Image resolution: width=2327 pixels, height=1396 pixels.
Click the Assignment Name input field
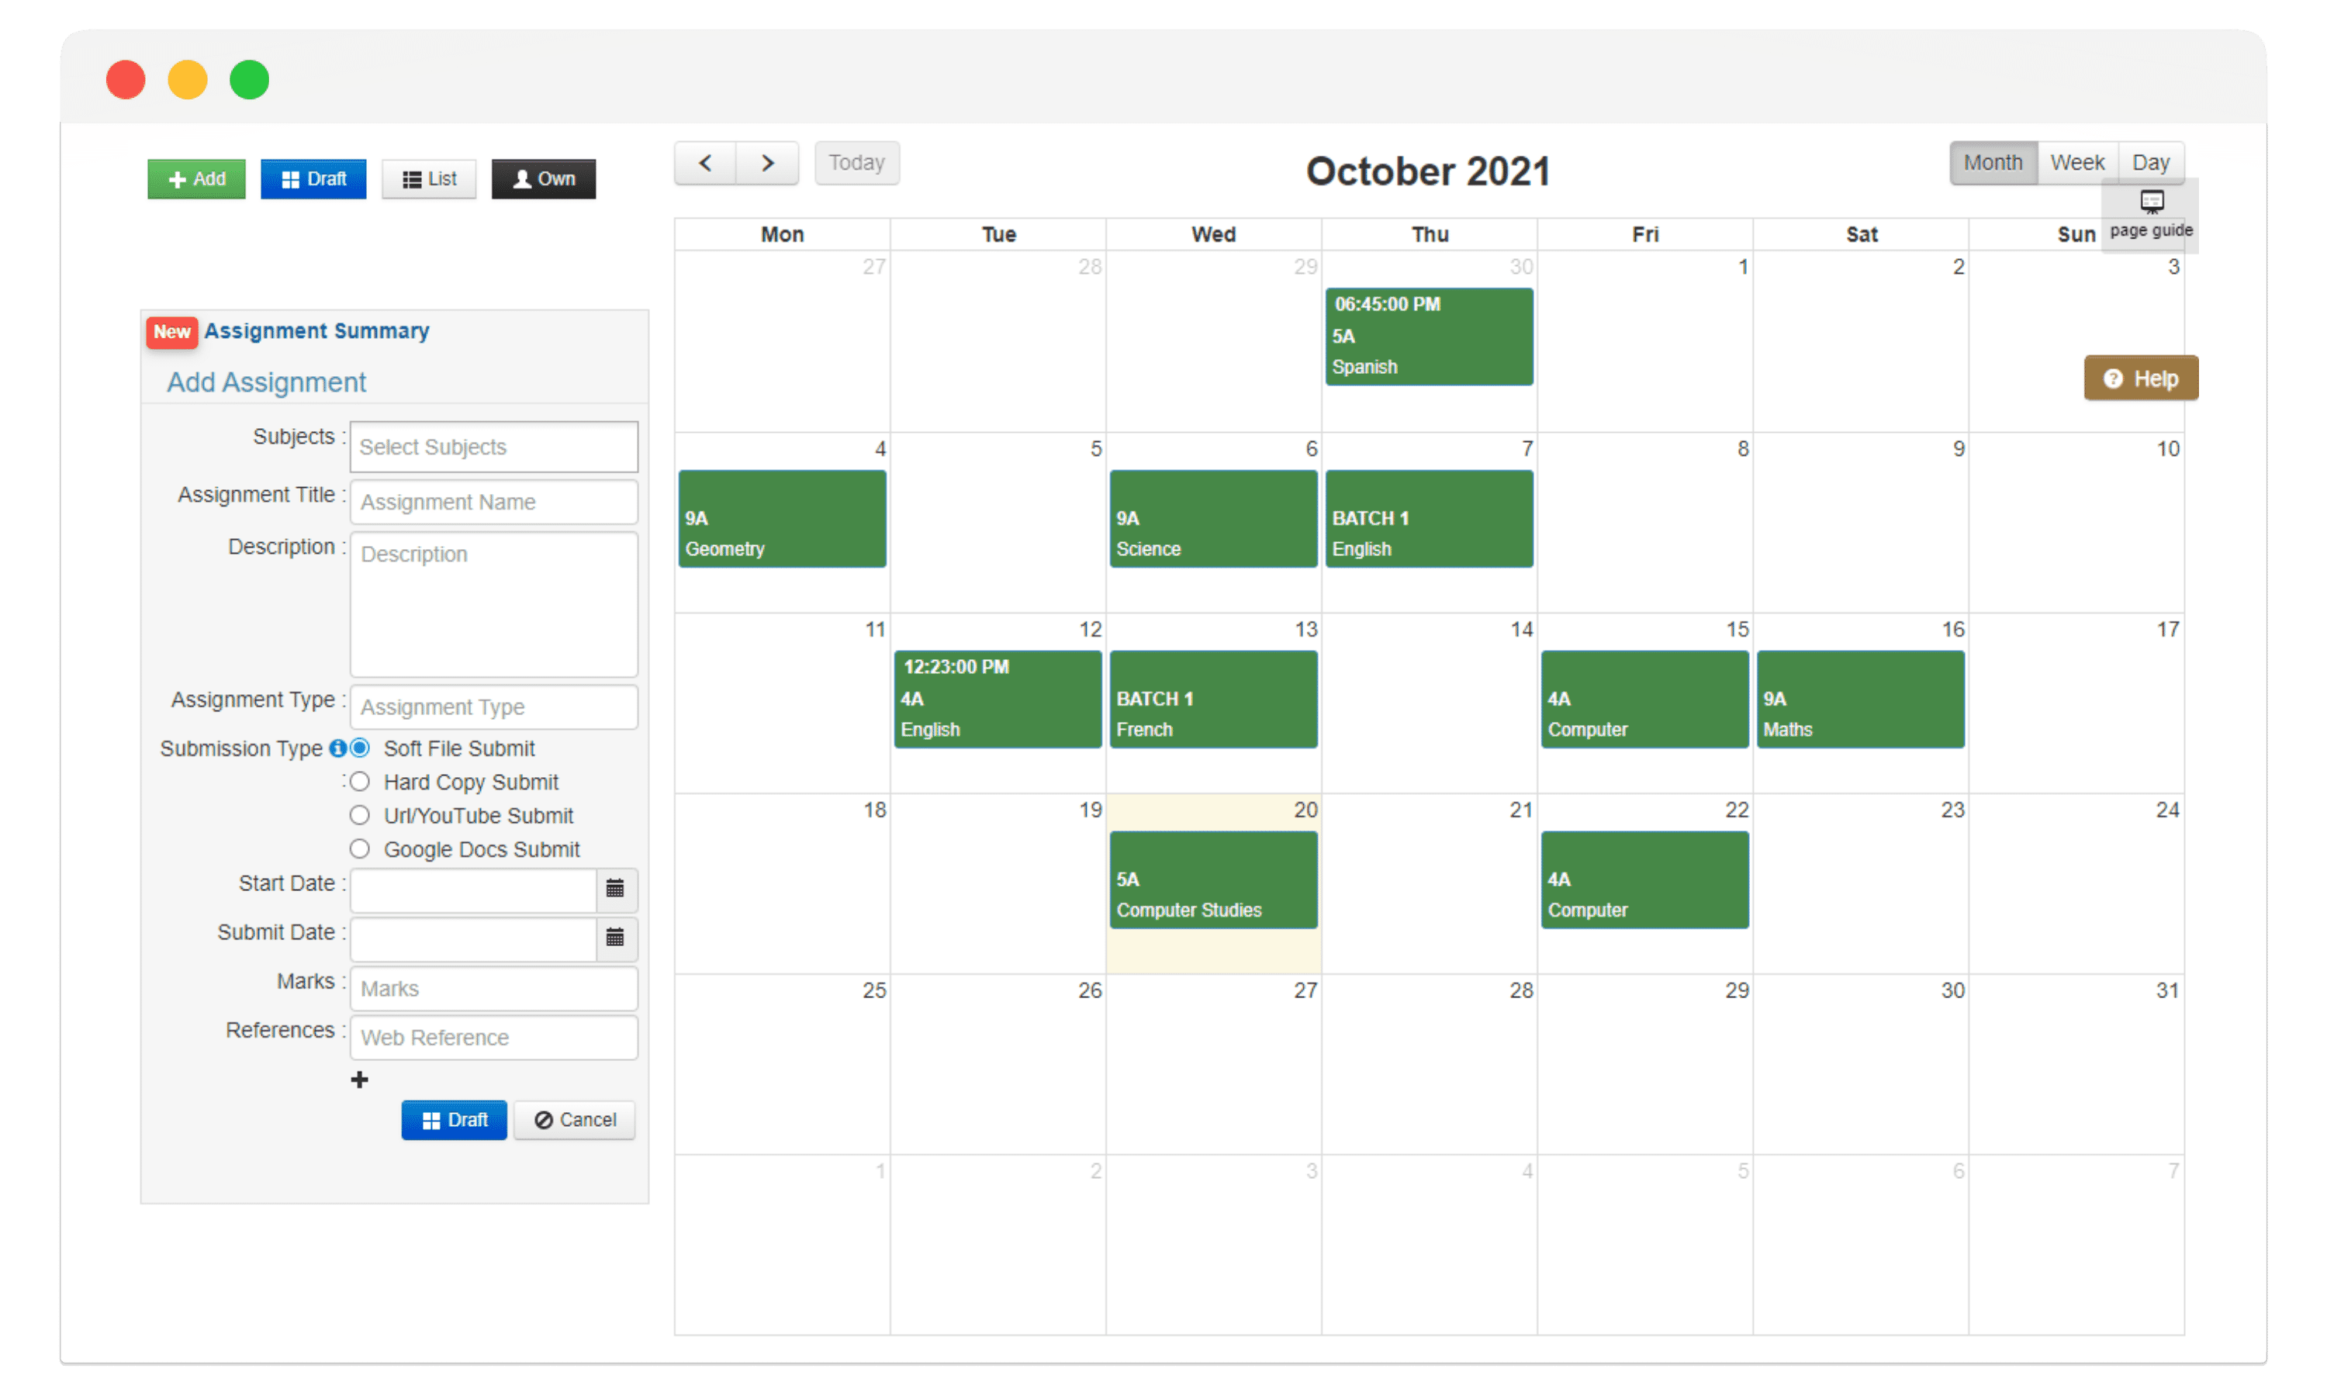pyautogui.click(x=492, y=500)
